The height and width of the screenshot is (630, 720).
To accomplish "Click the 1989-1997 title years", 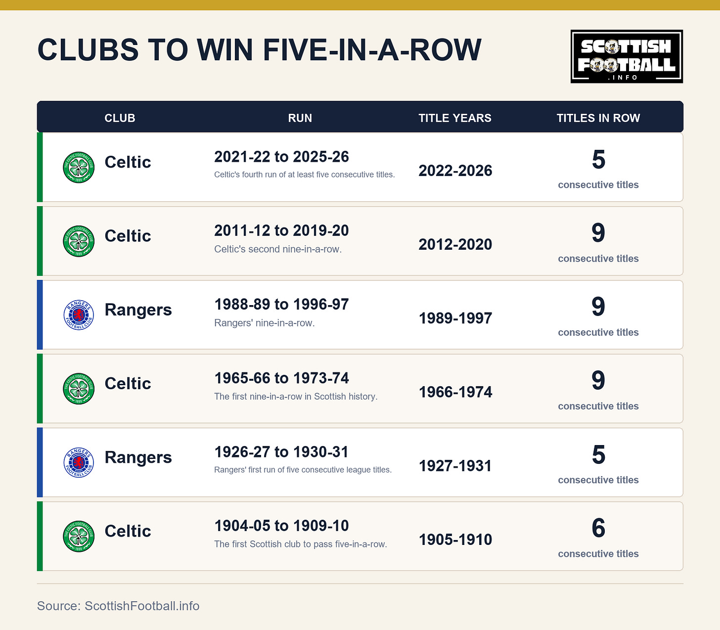I will click(455, 318).
